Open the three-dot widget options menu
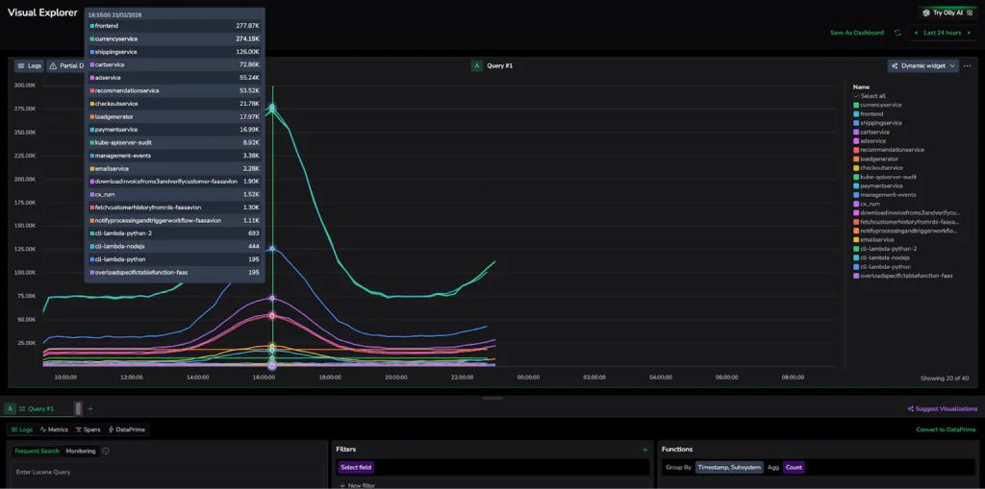Image resolution: width=985 pixels, height=489 pixels. pos(967,66)
